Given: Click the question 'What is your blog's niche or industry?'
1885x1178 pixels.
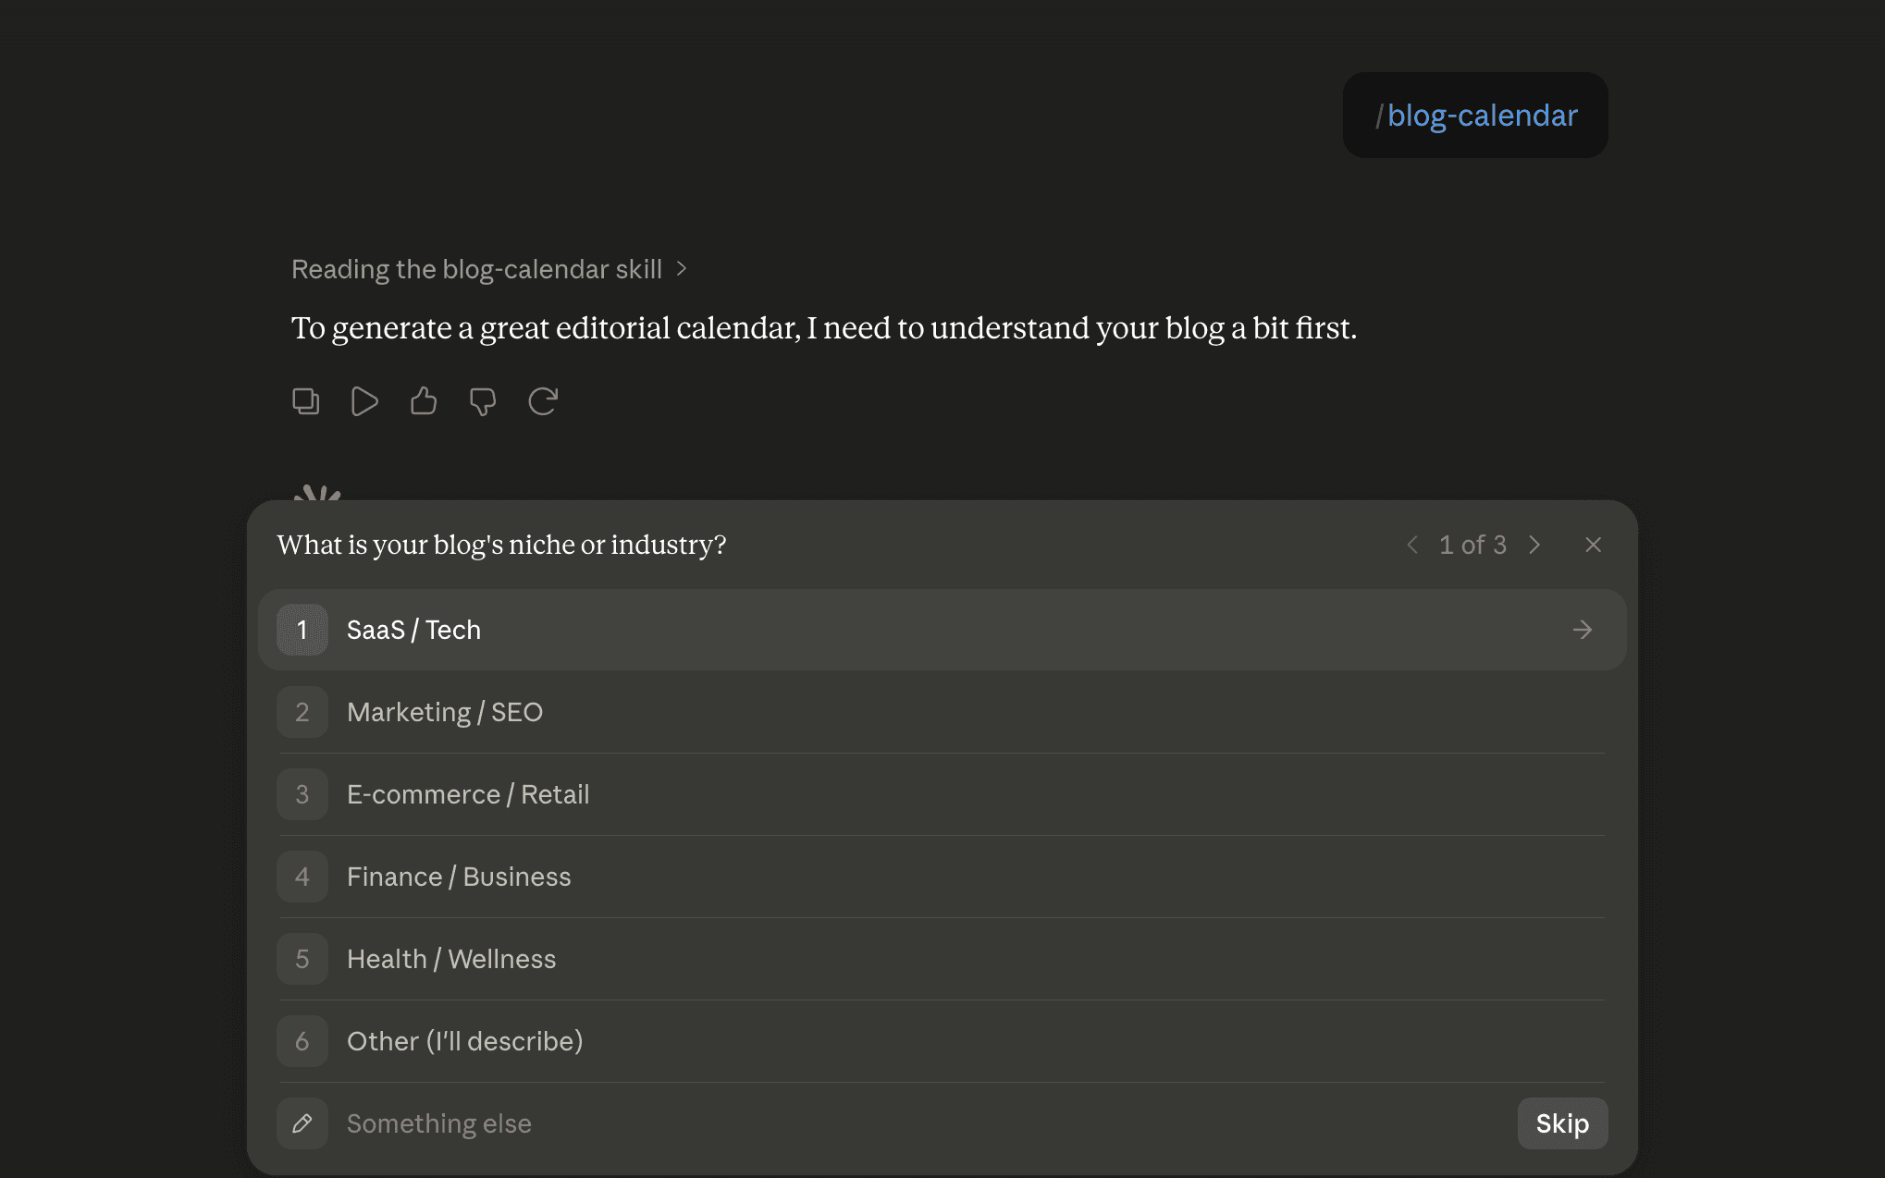Looking at the screenshot, I should click(501, 545).
